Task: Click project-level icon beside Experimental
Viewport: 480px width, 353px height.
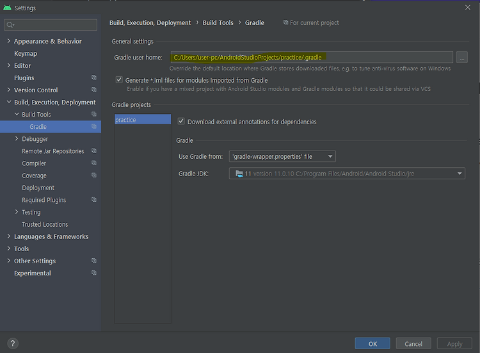Action: [94, 273]
